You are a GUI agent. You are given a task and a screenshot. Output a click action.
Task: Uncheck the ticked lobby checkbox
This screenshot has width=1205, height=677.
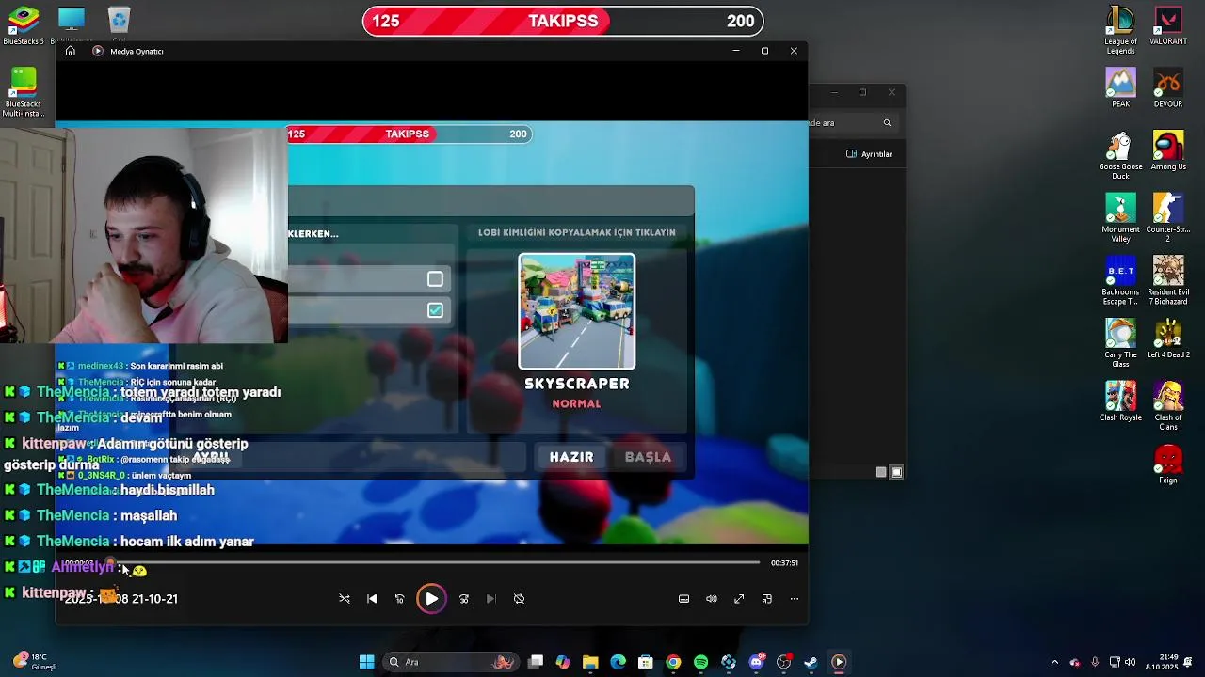point(435,310)
